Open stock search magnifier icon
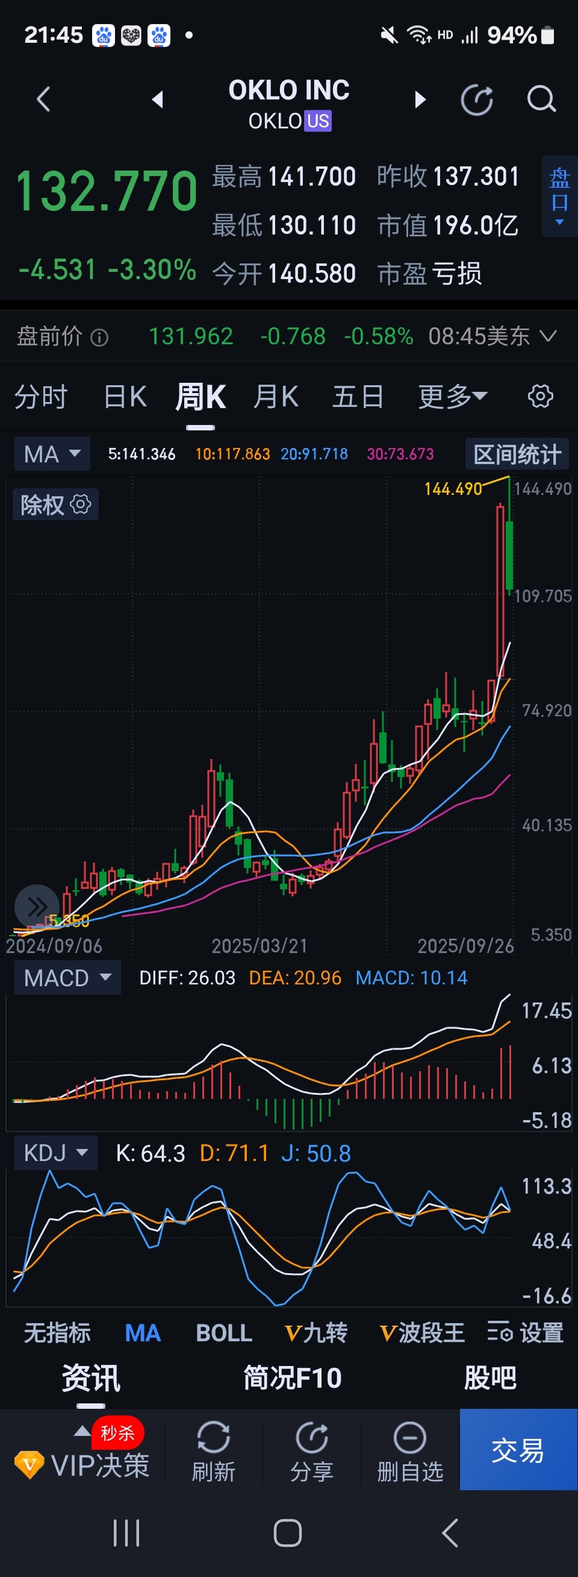Viewport: 578px width, 1577px height. point(541,99)
